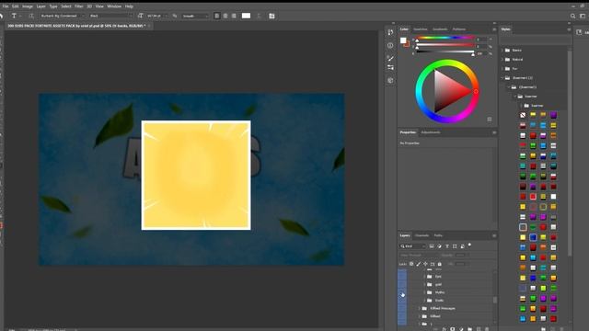The height and width of the screenshot is (331, 589).
Task: Open the Libraries panel icon
Action: 390,80
